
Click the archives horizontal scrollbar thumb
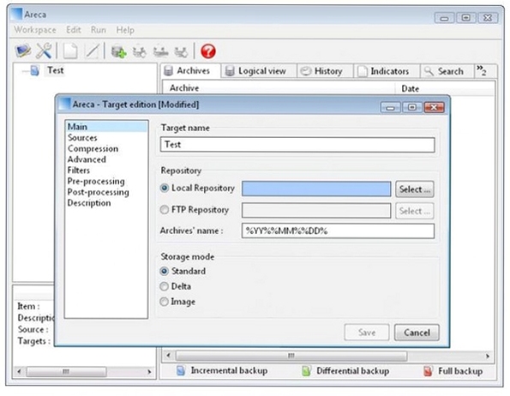point(291,356)
